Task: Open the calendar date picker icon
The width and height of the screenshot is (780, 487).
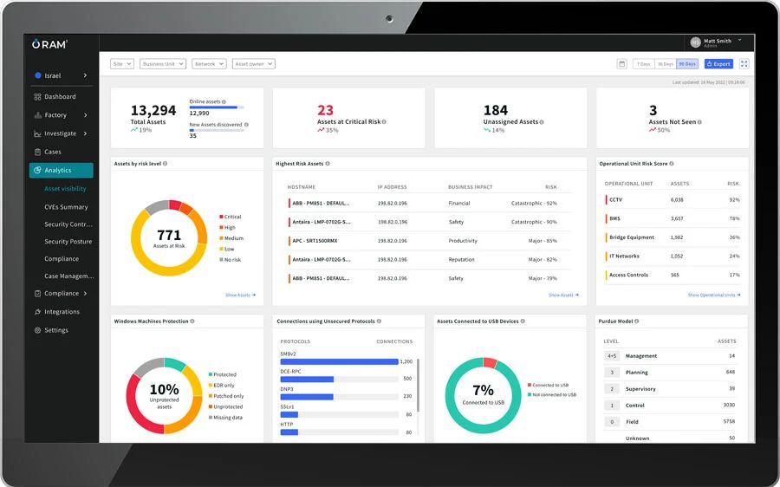Action: [x=621, y=63]
